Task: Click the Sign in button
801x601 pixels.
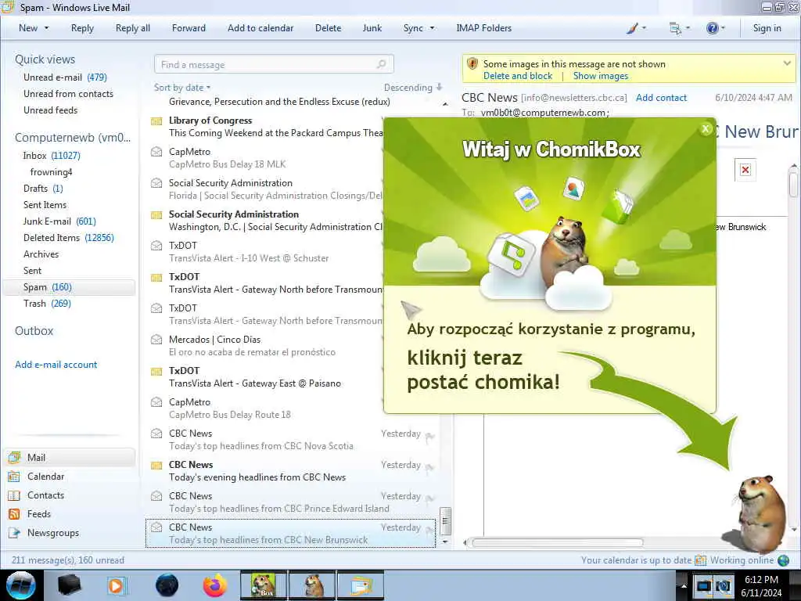Action: 767,28
